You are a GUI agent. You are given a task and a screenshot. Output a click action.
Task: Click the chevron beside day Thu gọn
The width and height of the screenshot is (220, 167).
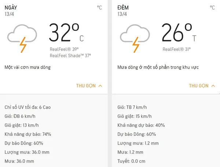click(100, 86)
